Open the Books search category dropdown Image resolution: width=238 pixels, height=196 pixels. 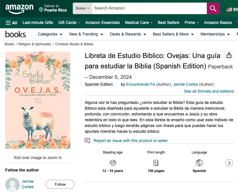[x=82, y=8]
